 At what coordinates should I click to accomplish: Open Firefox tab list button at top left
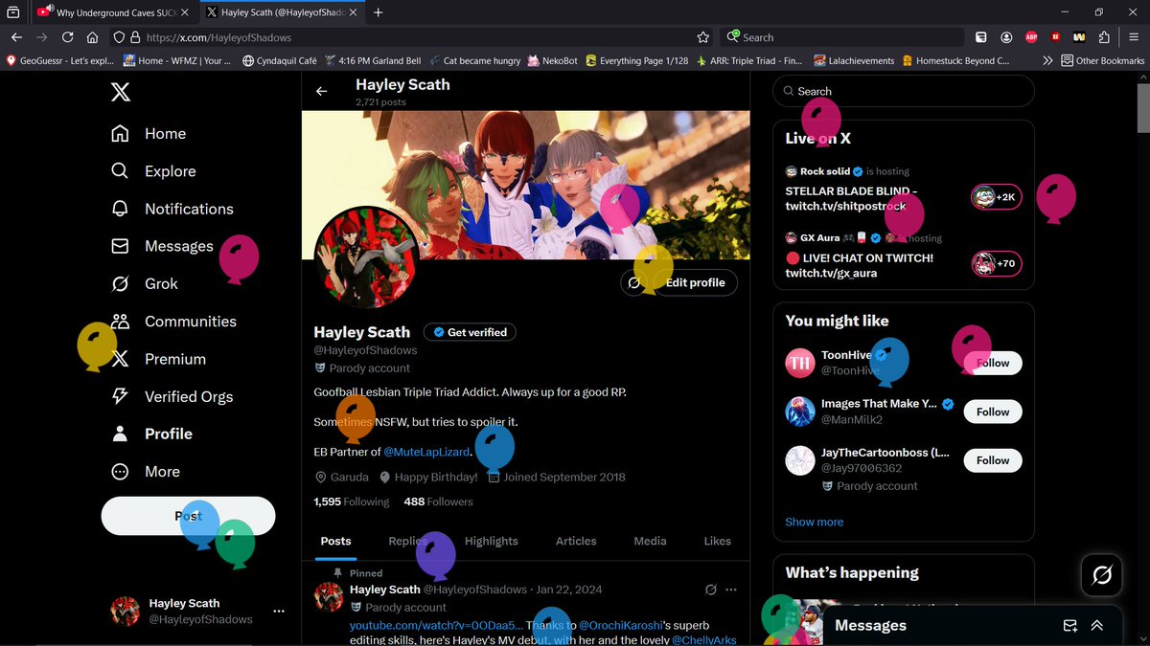coord(13,12)
